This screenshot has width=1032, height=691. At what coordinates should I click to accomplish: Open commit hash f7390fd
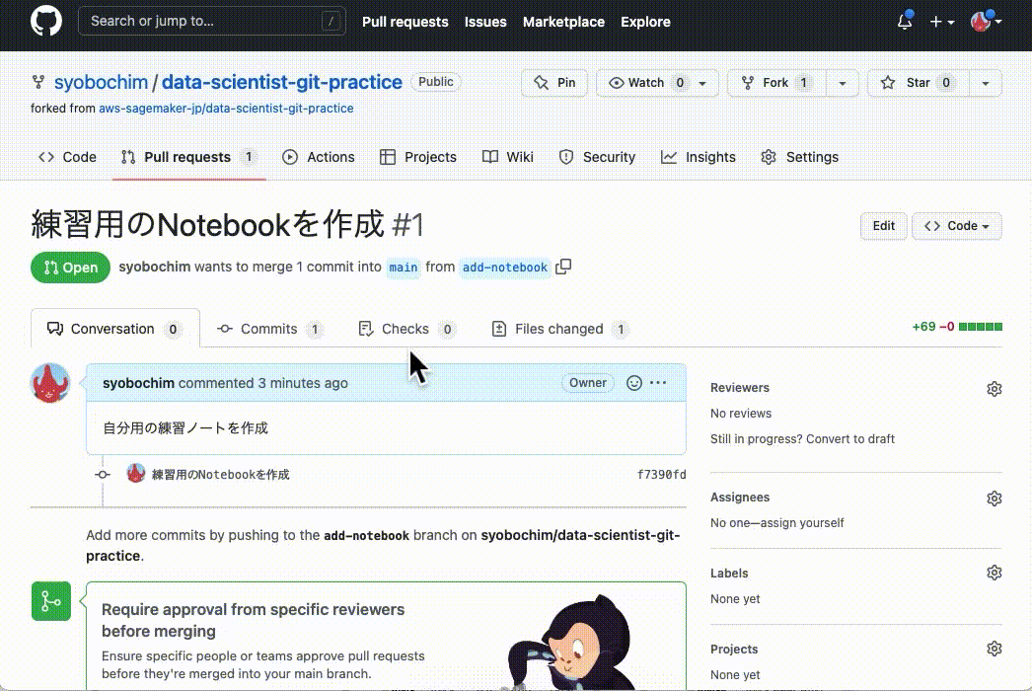(x=661, y=475)
